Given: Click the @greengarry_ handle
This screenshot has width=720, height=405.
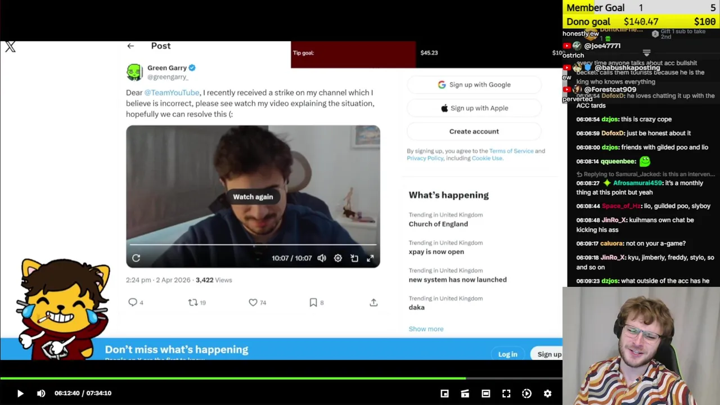Looking at the screenshot, I should (x=168, y=77).
